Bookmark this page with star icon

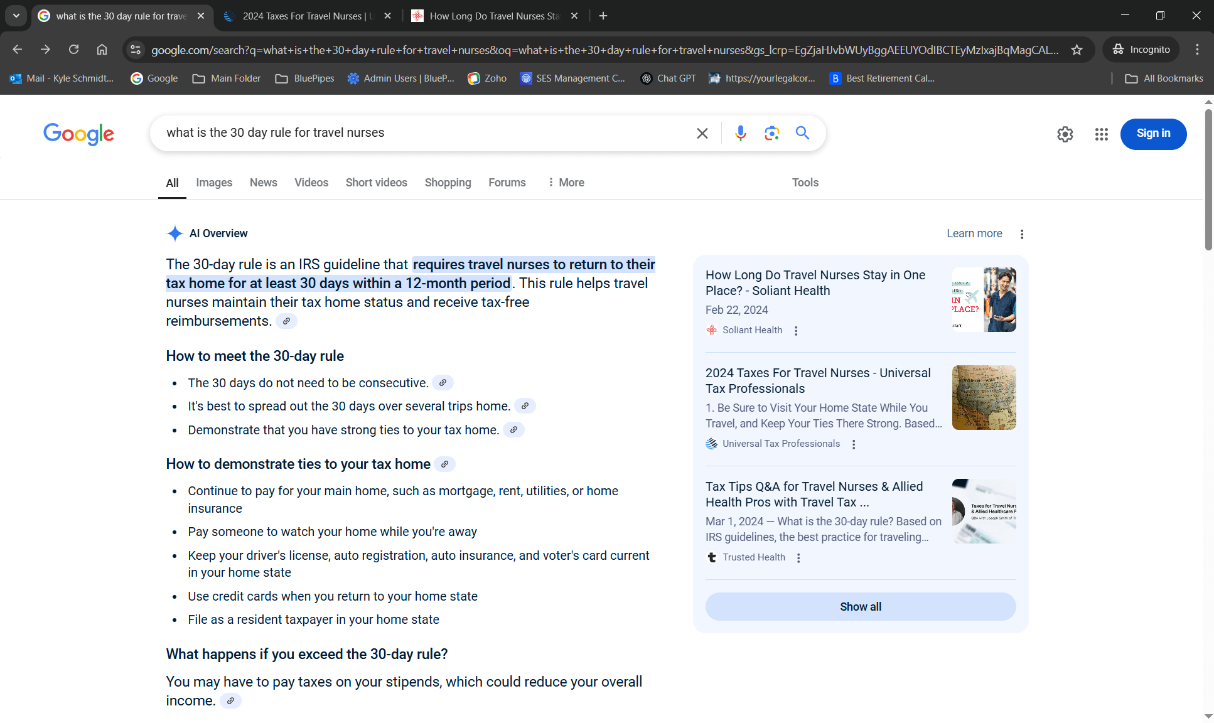pyautogui.click(x=1077, y=50)
